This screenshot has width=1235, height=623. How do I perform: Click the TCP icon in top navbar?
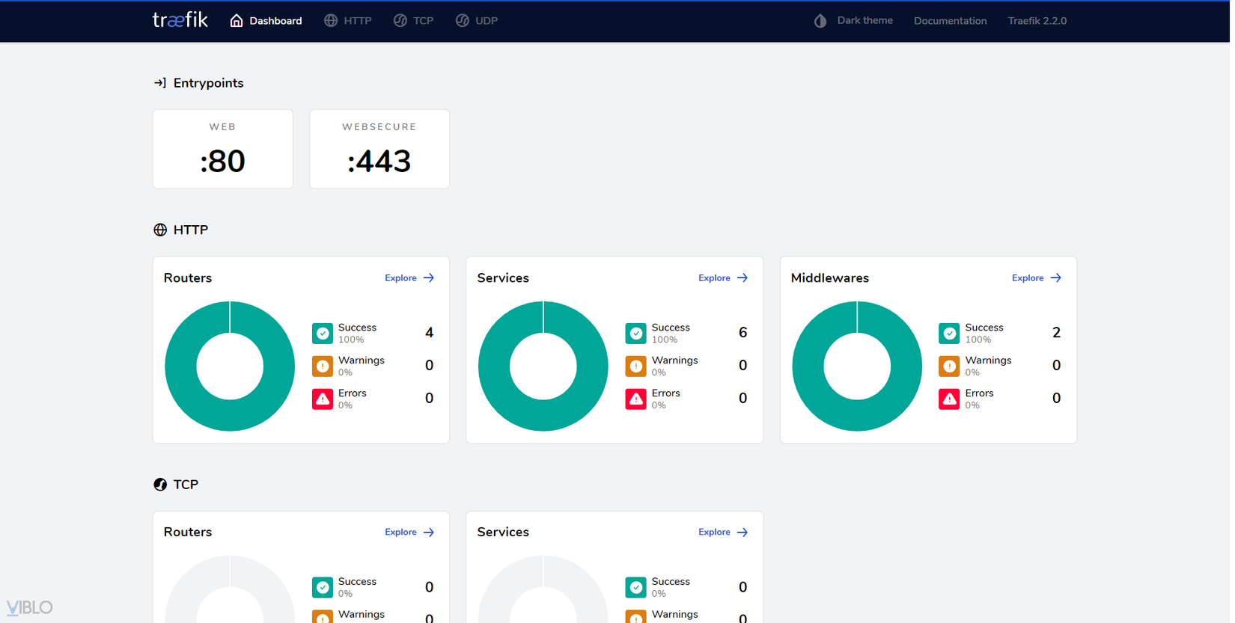400,21
